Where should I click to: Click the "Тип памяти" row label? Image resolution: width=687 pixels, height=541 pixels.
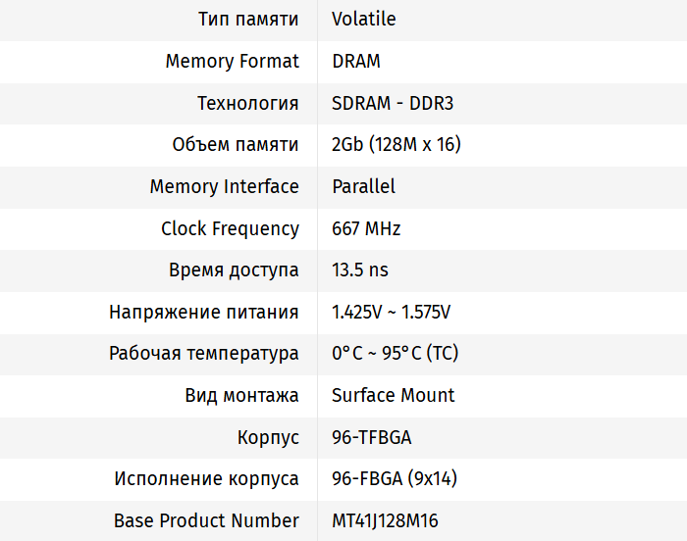(x=248, y=20)
